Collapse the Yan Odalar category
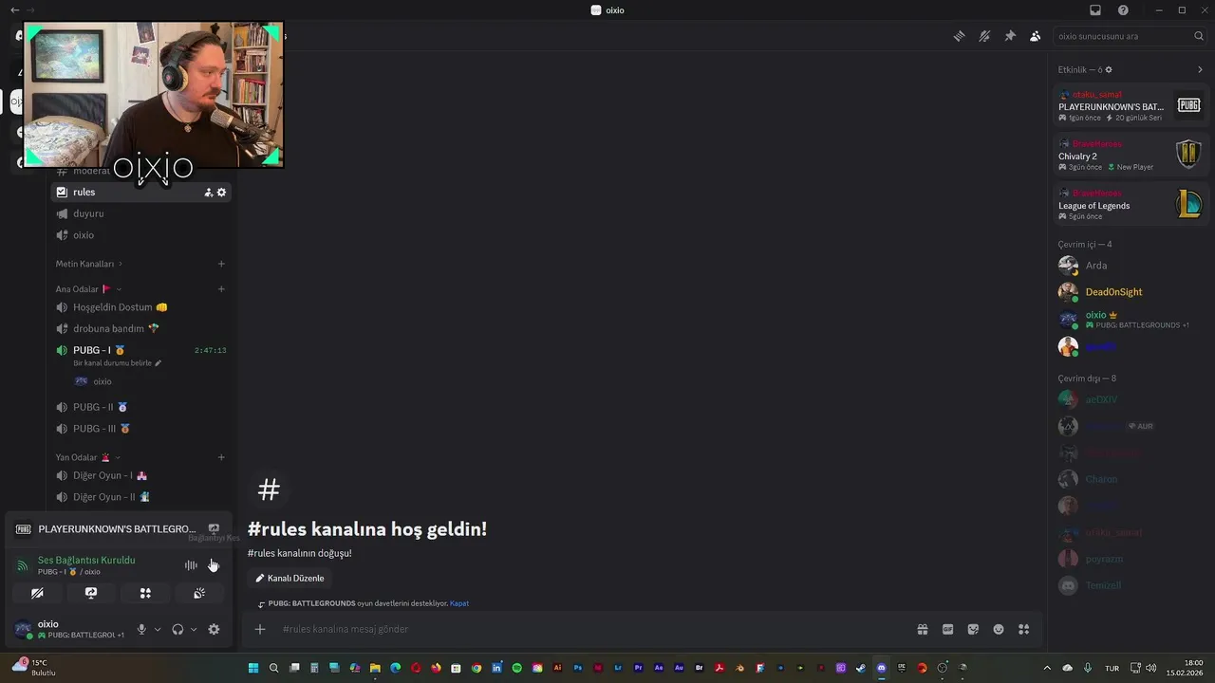This screenshot has height=683, width=1215. tap(87, 457)
